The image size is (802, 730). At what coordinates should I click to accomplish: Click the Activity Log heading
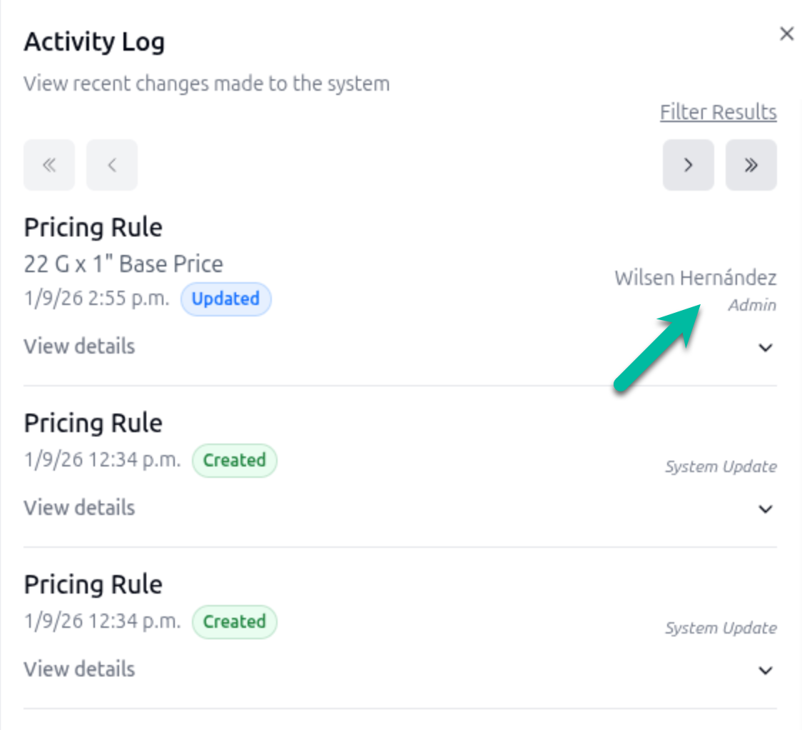click(94, 42)
